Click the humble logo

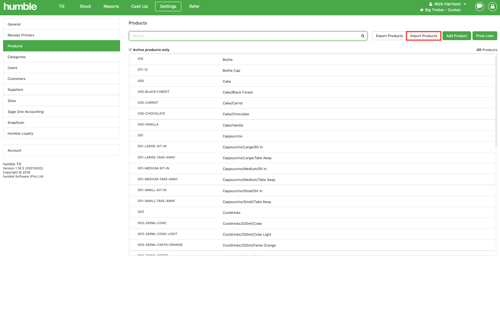click(20, 6)
